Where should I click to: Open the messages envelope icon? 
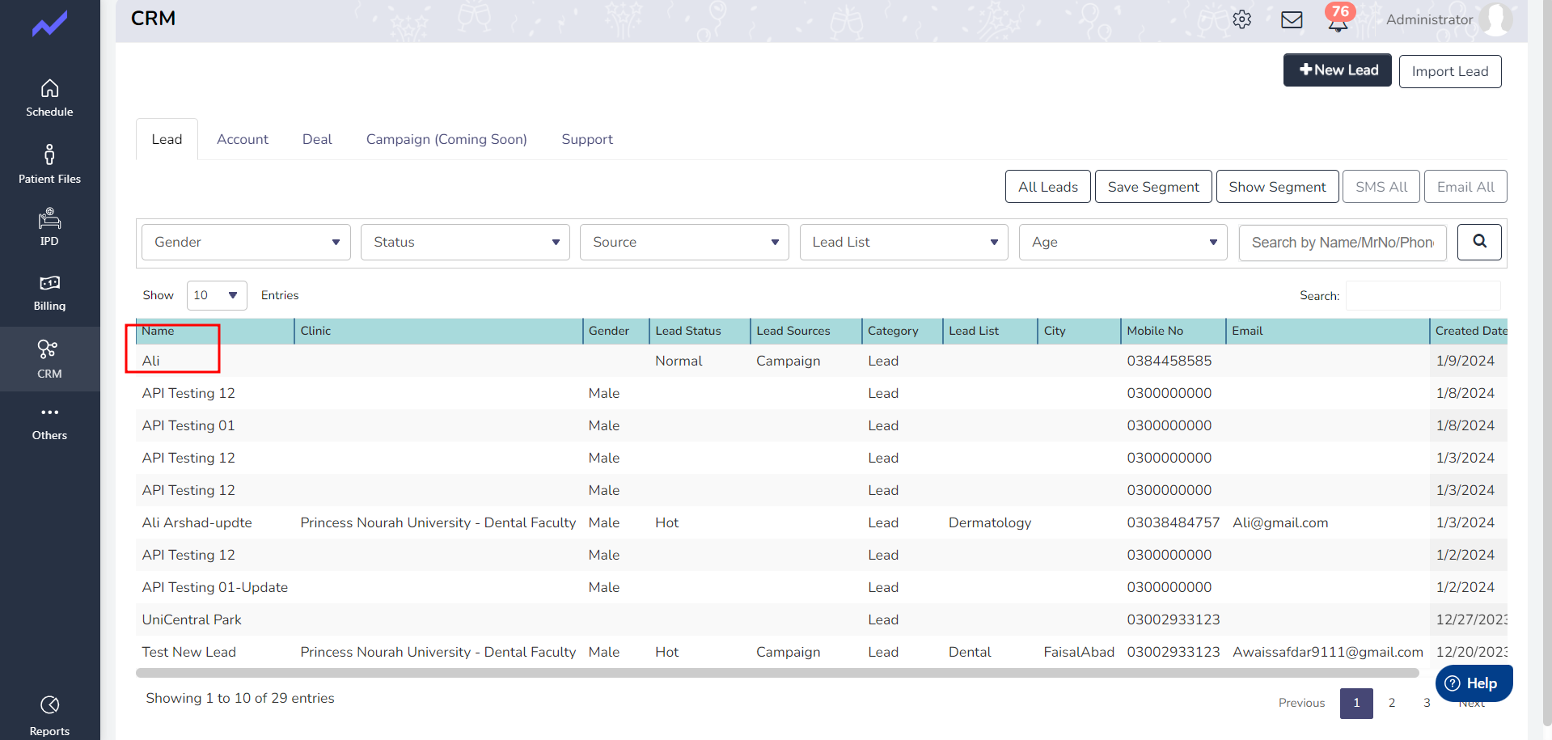click(x=1292, y=19)
